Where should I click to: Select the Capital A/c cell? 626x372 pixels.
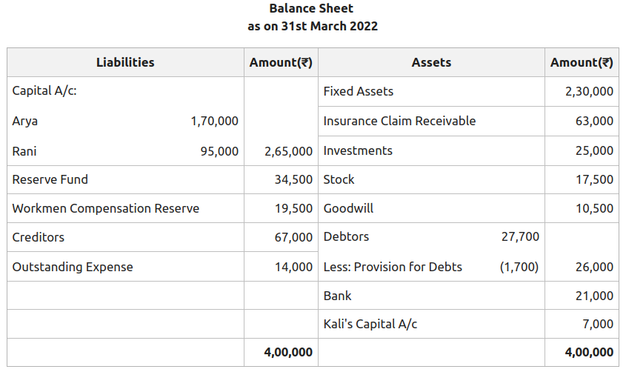click(45, 91)
